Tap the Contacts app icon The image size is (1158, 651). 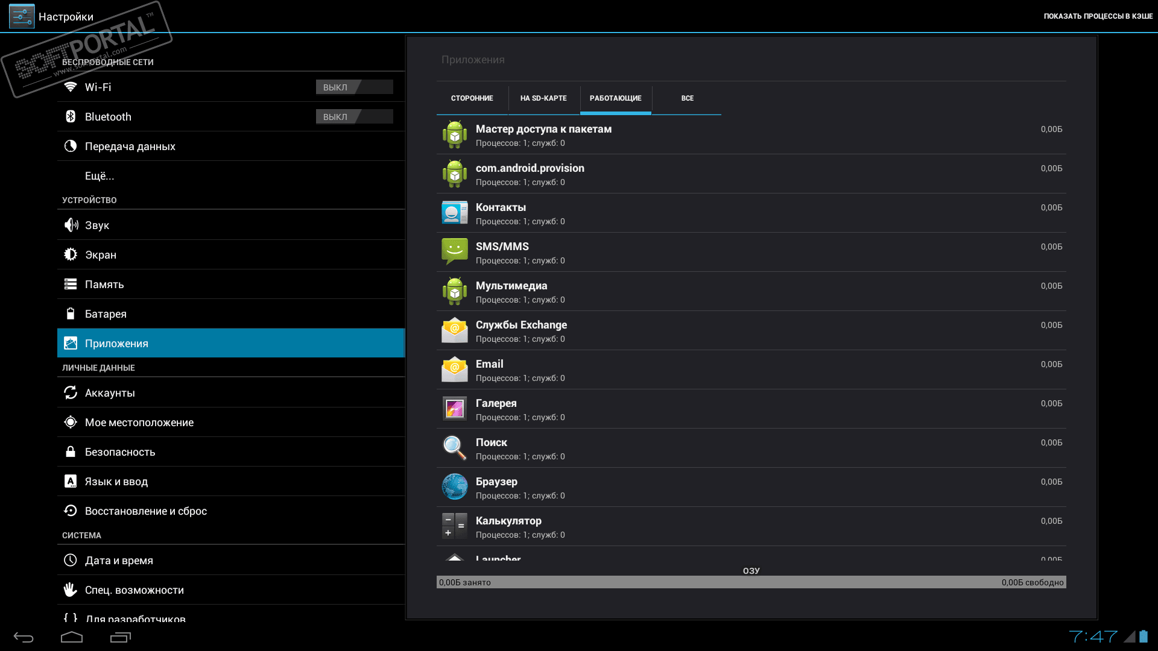pos(454,213)
